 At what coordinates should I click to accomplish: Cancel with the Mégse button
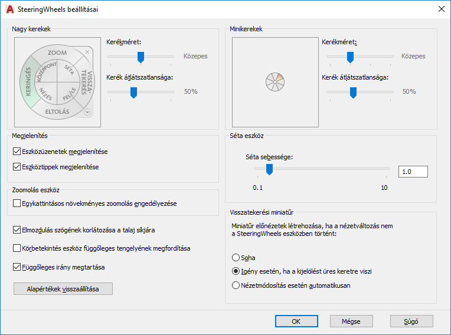point(351,321)
